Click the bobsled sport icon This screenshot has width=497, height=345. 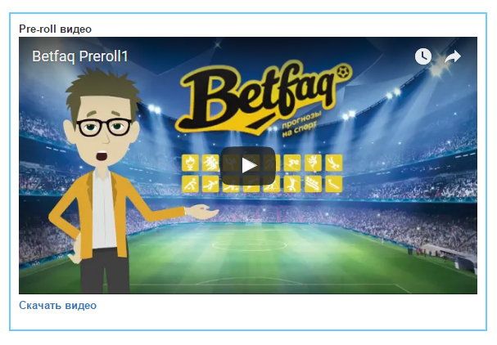[x=313, y=184]
